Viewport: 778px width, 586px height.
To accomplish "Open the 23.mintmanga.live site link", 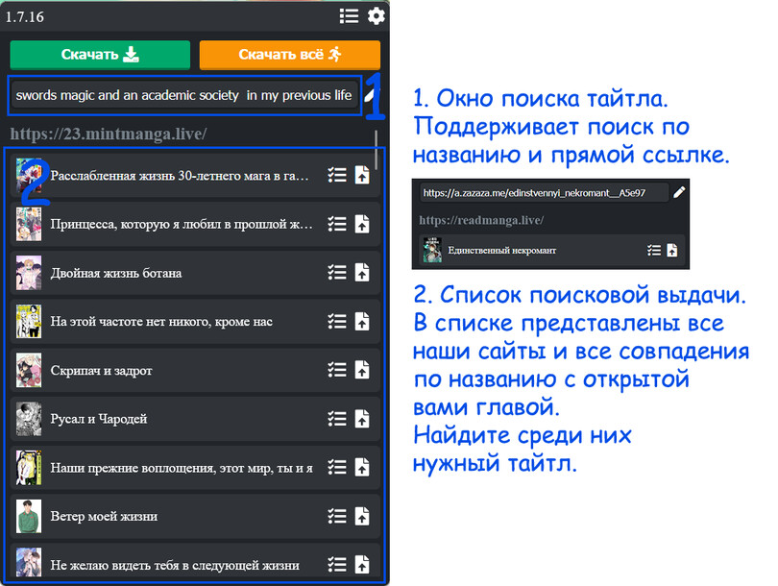I will tap(108, 134).
